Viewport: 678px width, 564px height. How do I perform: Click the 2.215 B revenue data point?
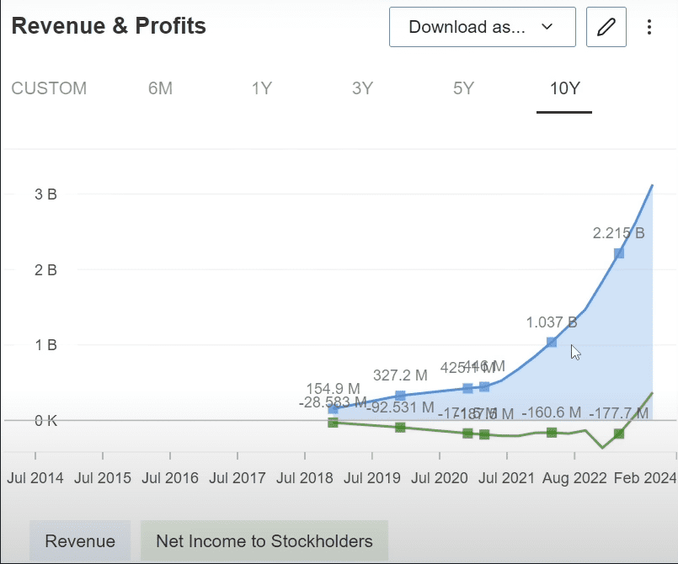click(x=619, y=253)
